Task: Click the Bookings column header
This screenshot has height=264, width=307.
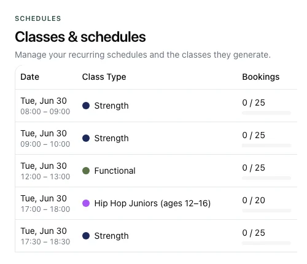Action: pyautogui.click(x=261, y=77)
